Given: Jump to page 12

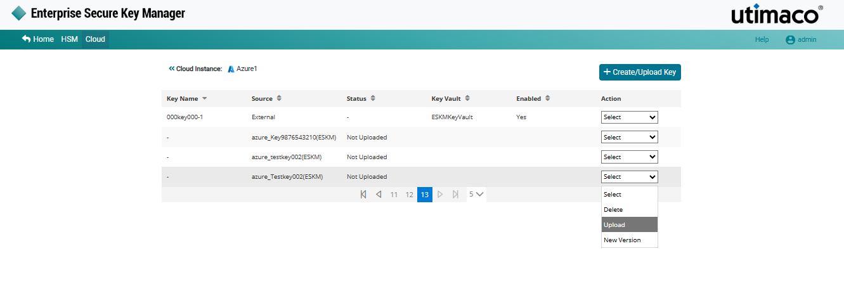Looking at the screenshot, I should [x=409, y=195].
